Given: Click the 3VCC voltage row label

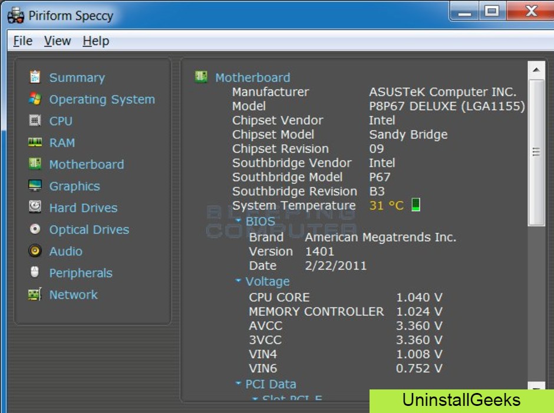Looking at the screenshot, I should [x=265, y=340].
